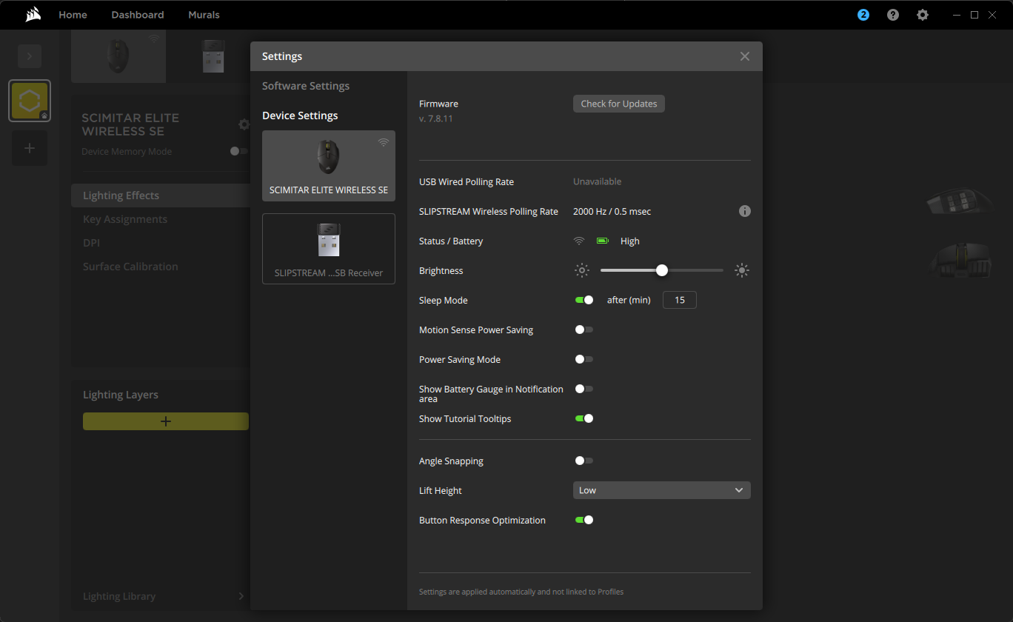Turn off Button Response Optimization
The width and height of the screenshot is (1013, 622).
(584, 520)
